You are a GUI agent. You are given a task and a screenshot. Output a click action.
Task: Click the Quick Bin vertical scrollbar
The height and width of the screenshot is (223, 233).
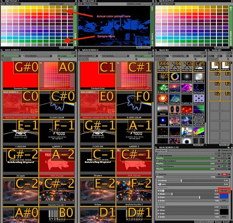coord(206,92)
